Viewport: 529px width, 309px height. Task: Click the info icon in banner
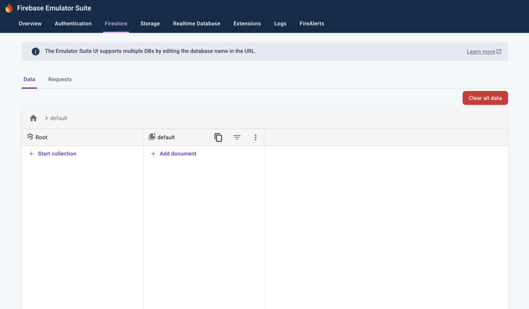tap(36, 52)
